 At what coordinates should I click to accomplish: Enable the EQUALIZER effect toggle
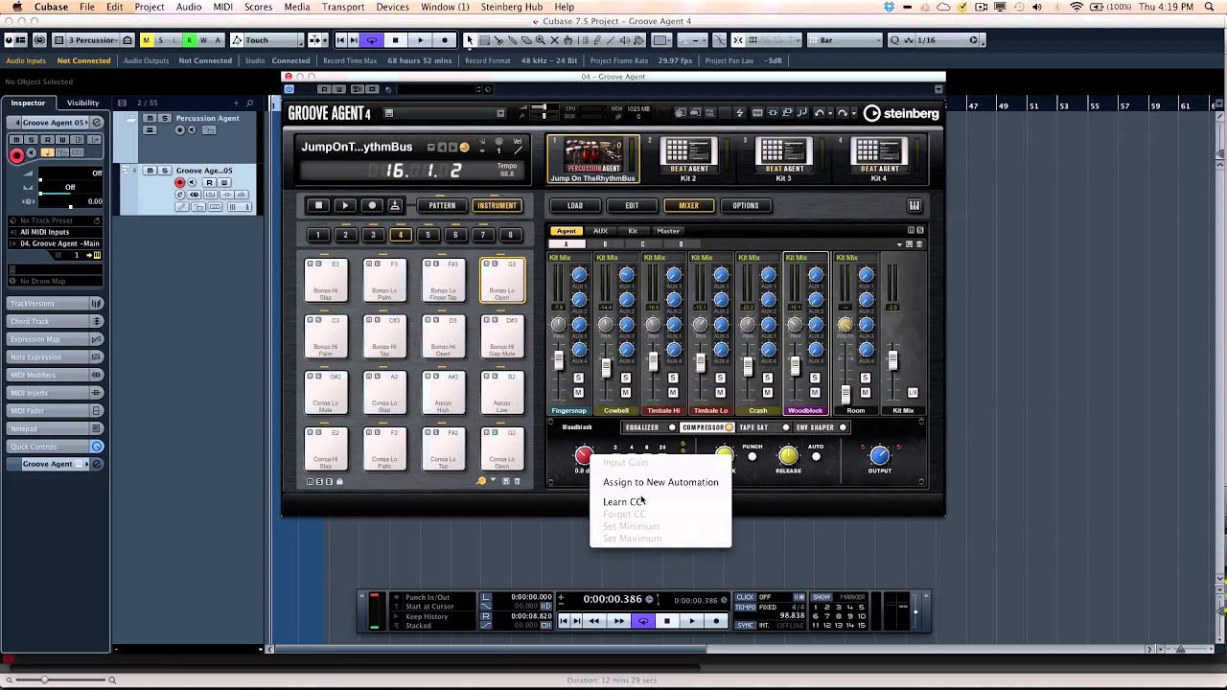coord(672,427)
